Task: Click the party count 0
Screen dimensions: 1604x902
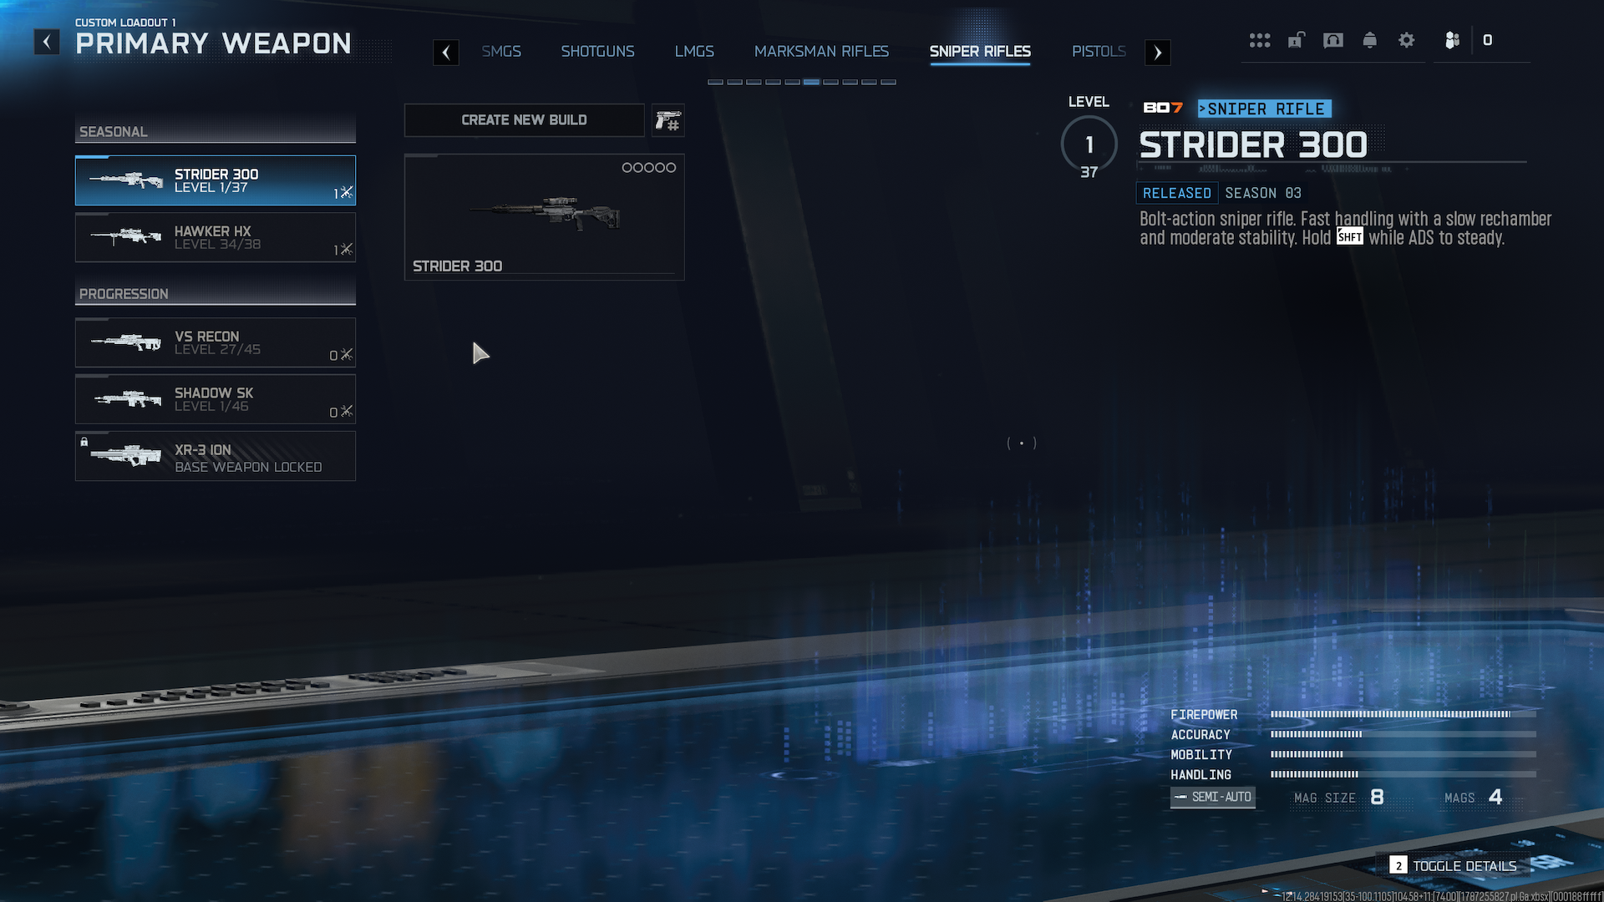Action: [1487, 40]
